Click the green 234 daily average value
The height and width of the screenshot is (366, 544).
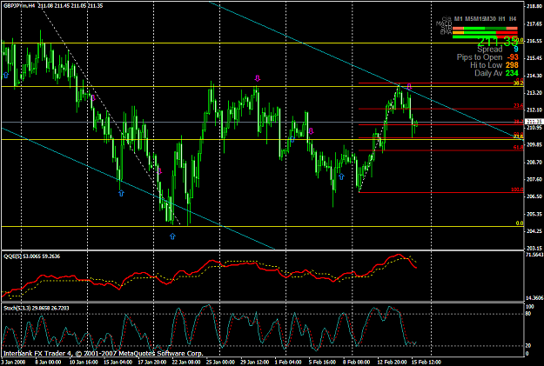tap(512, 73)
